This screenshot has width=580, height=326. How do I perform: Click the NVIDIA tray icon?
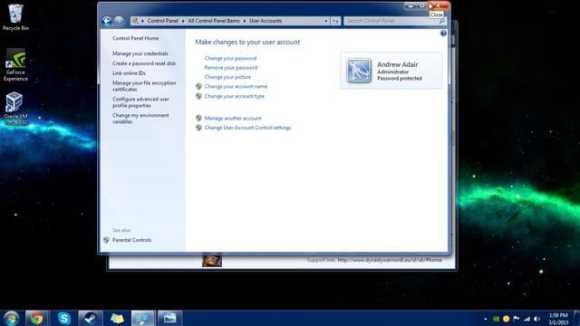(x=496, y=319)
